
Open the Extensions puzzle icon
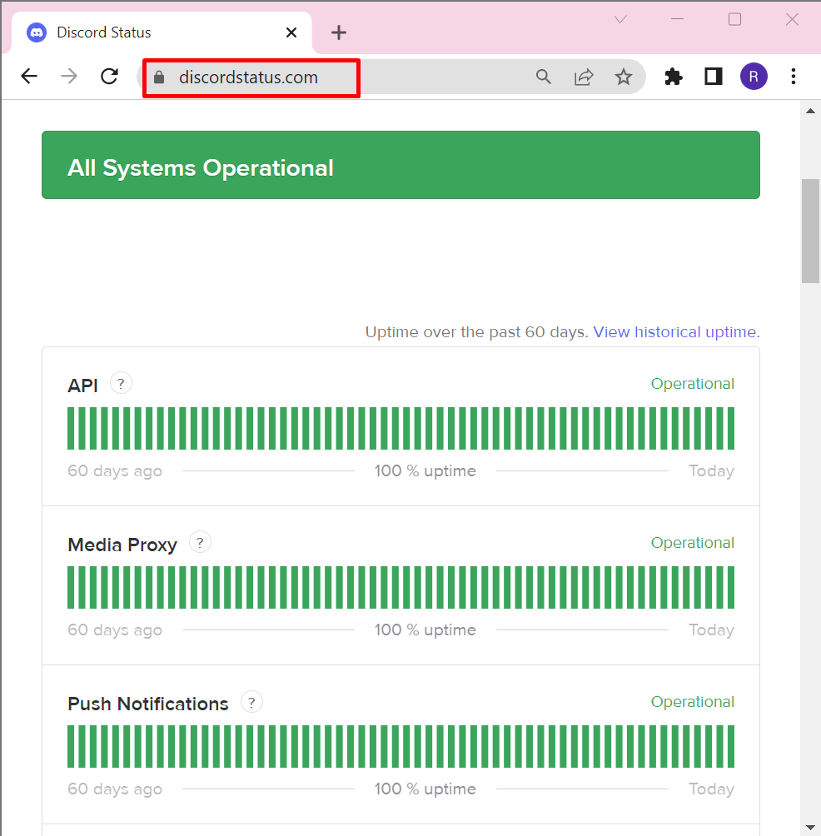click(674, 77)
